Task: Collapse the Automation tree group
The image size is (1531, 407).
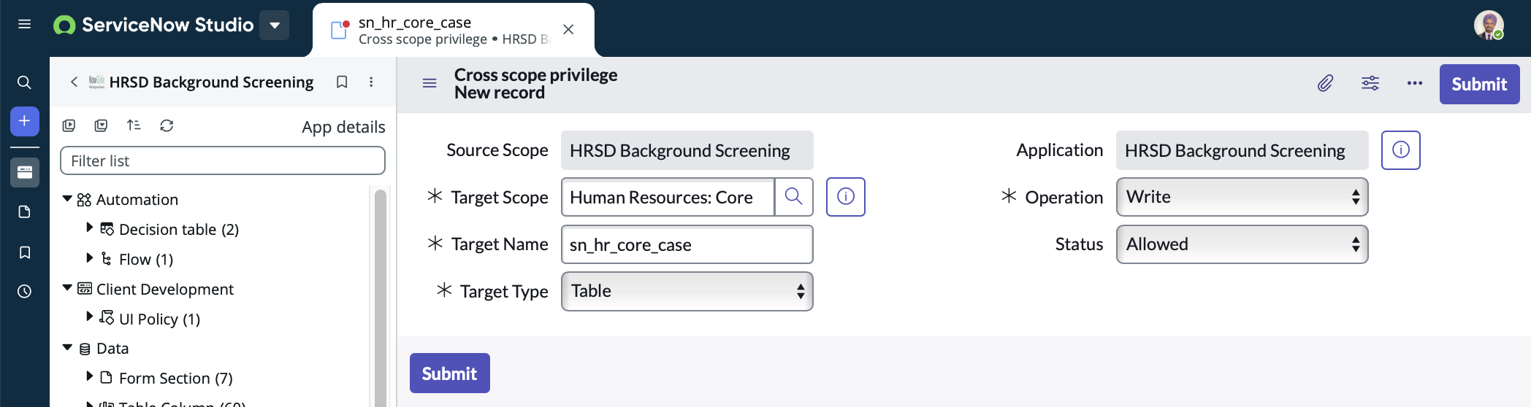Action: point(67,199)
